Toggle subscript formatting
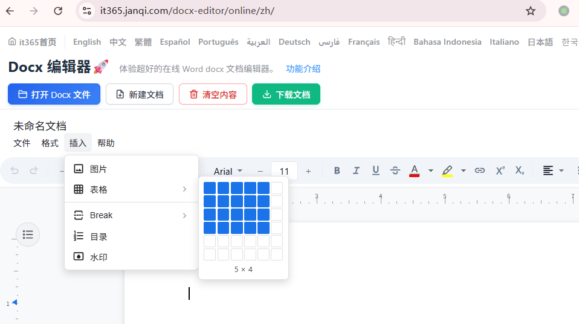579x324 pixels. (520, 170)
